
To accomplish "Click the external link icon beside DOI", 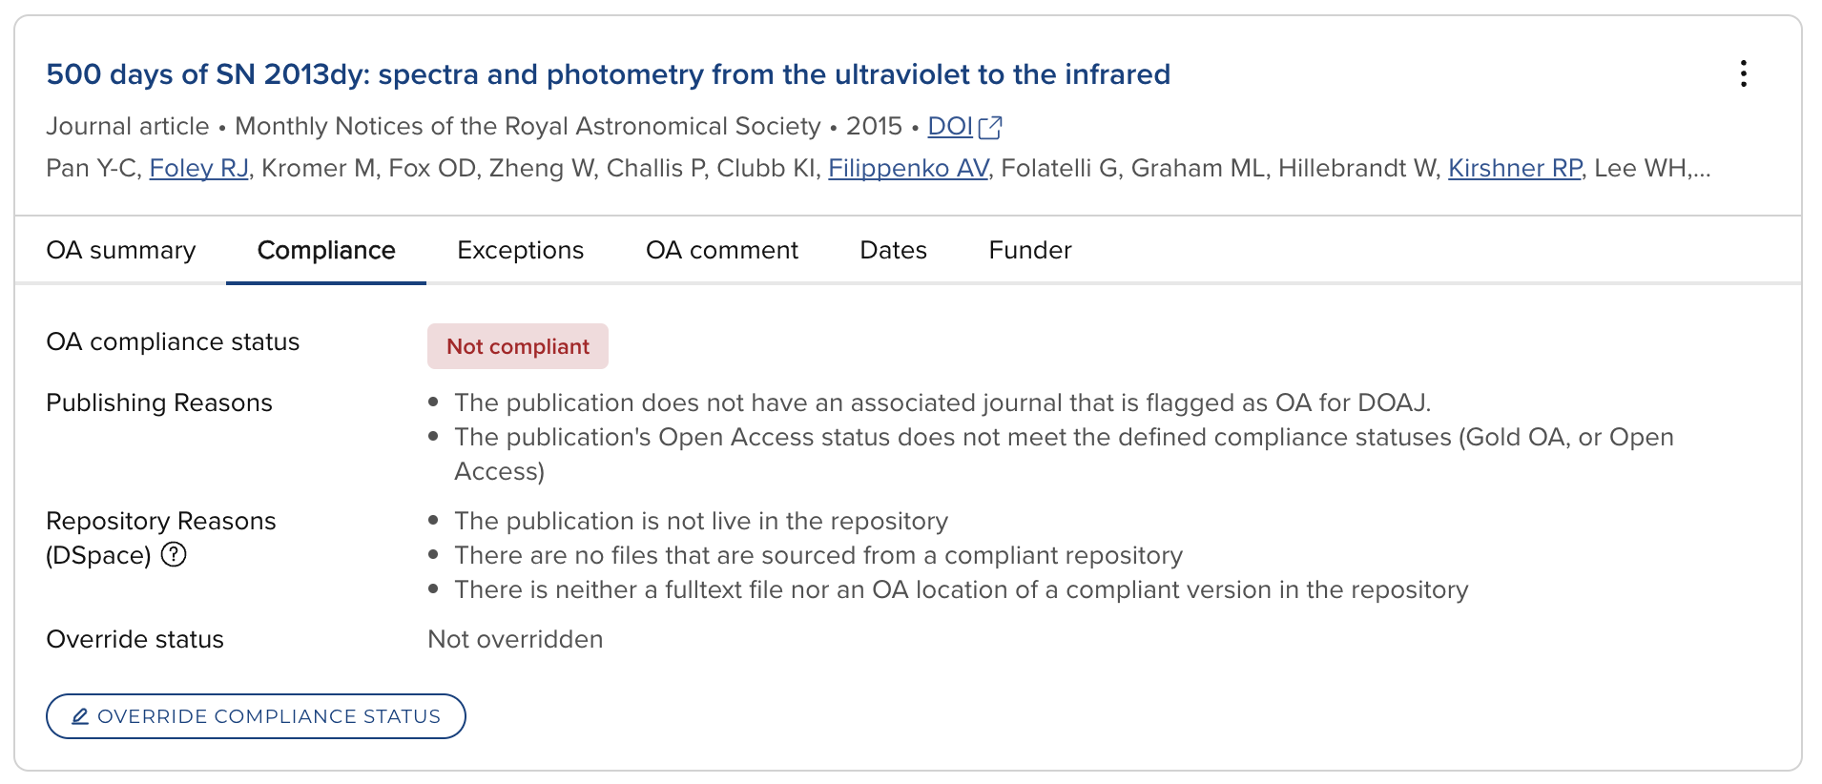I will click(991, 127).
